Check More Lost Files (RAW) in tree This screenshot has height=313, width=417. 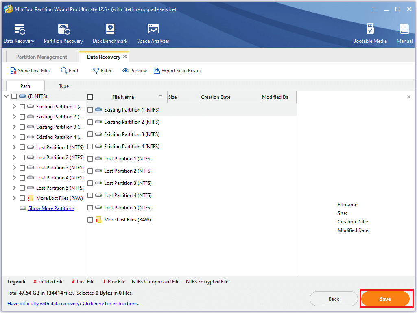pos(22,198)
